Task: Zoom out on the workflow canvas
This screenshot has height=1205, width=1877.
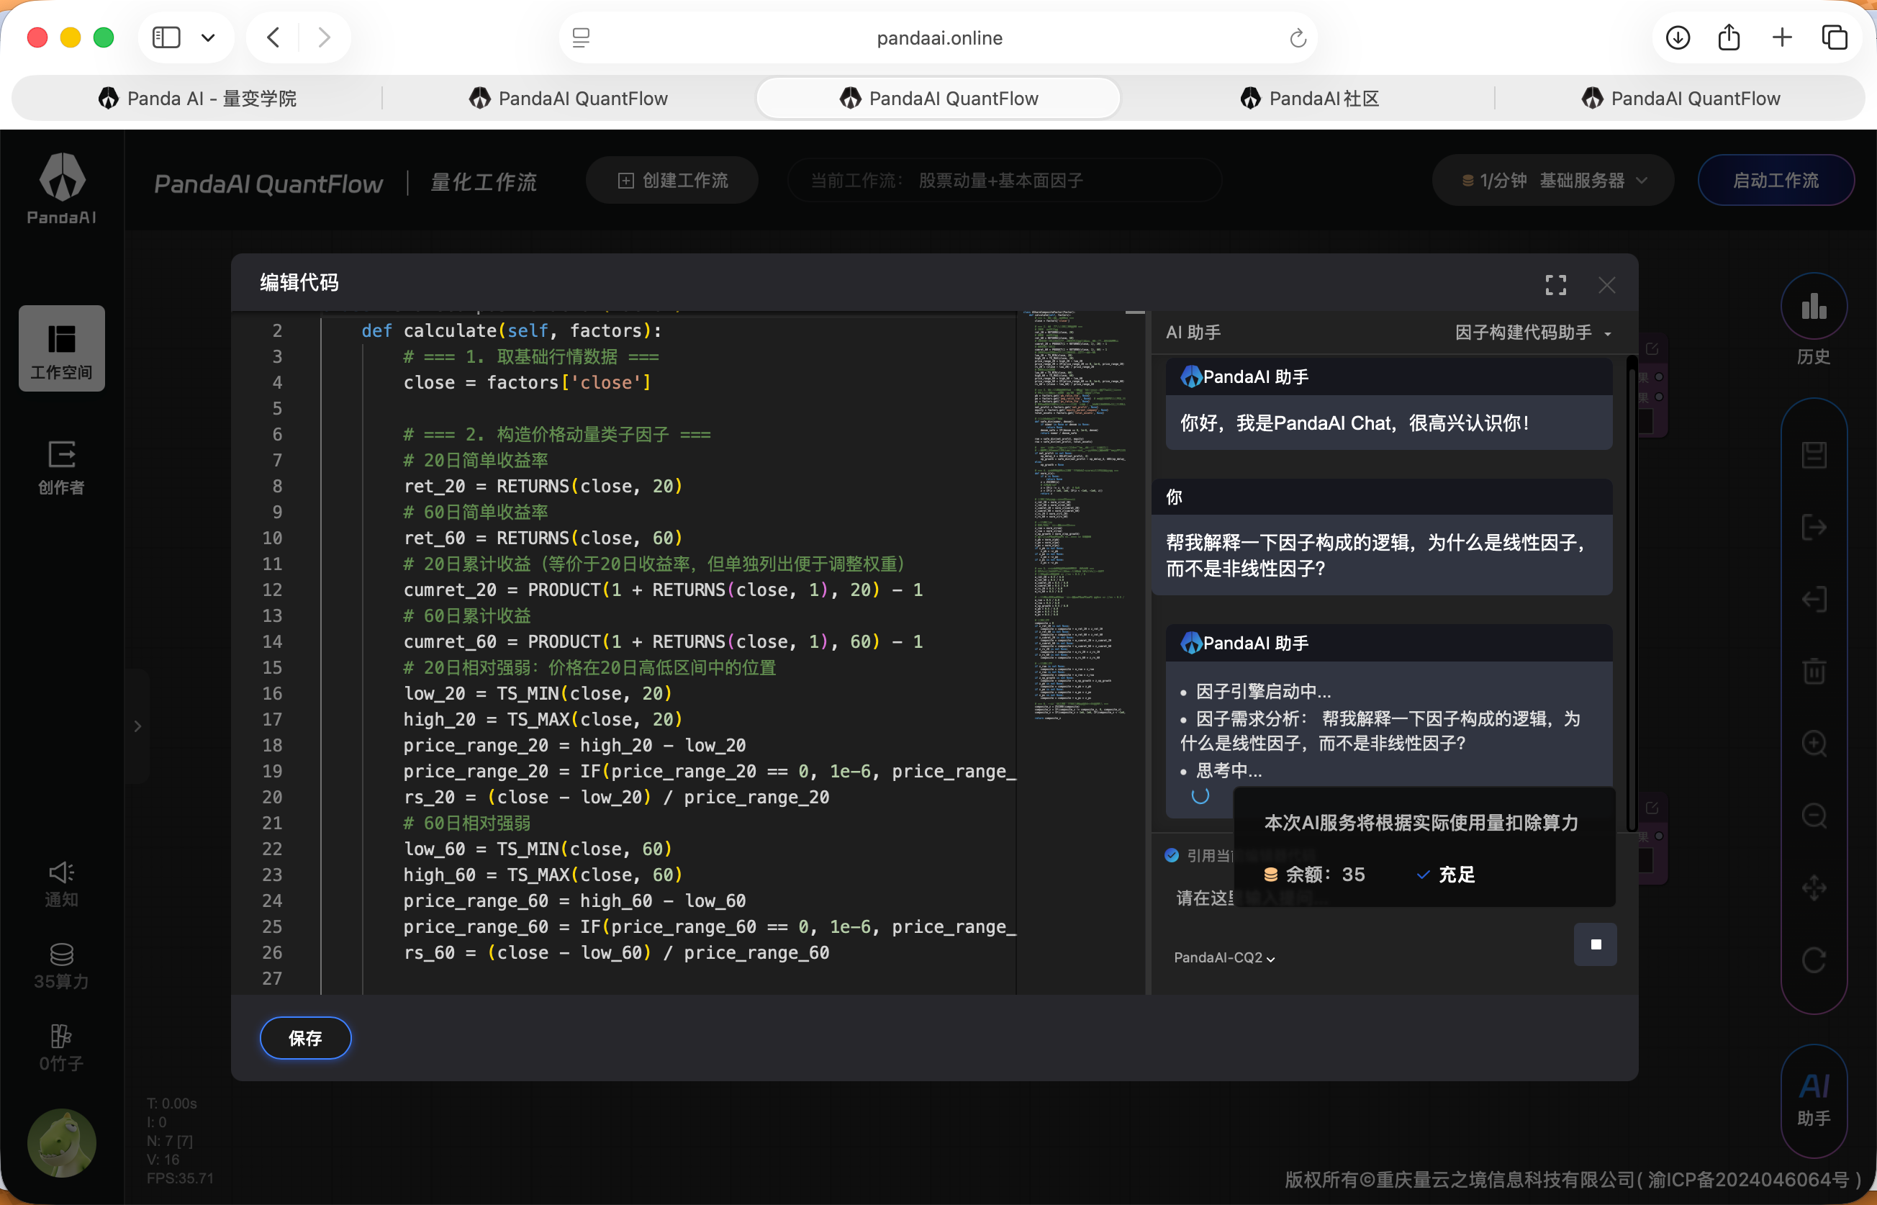Action: click(x=1814, y=816)
